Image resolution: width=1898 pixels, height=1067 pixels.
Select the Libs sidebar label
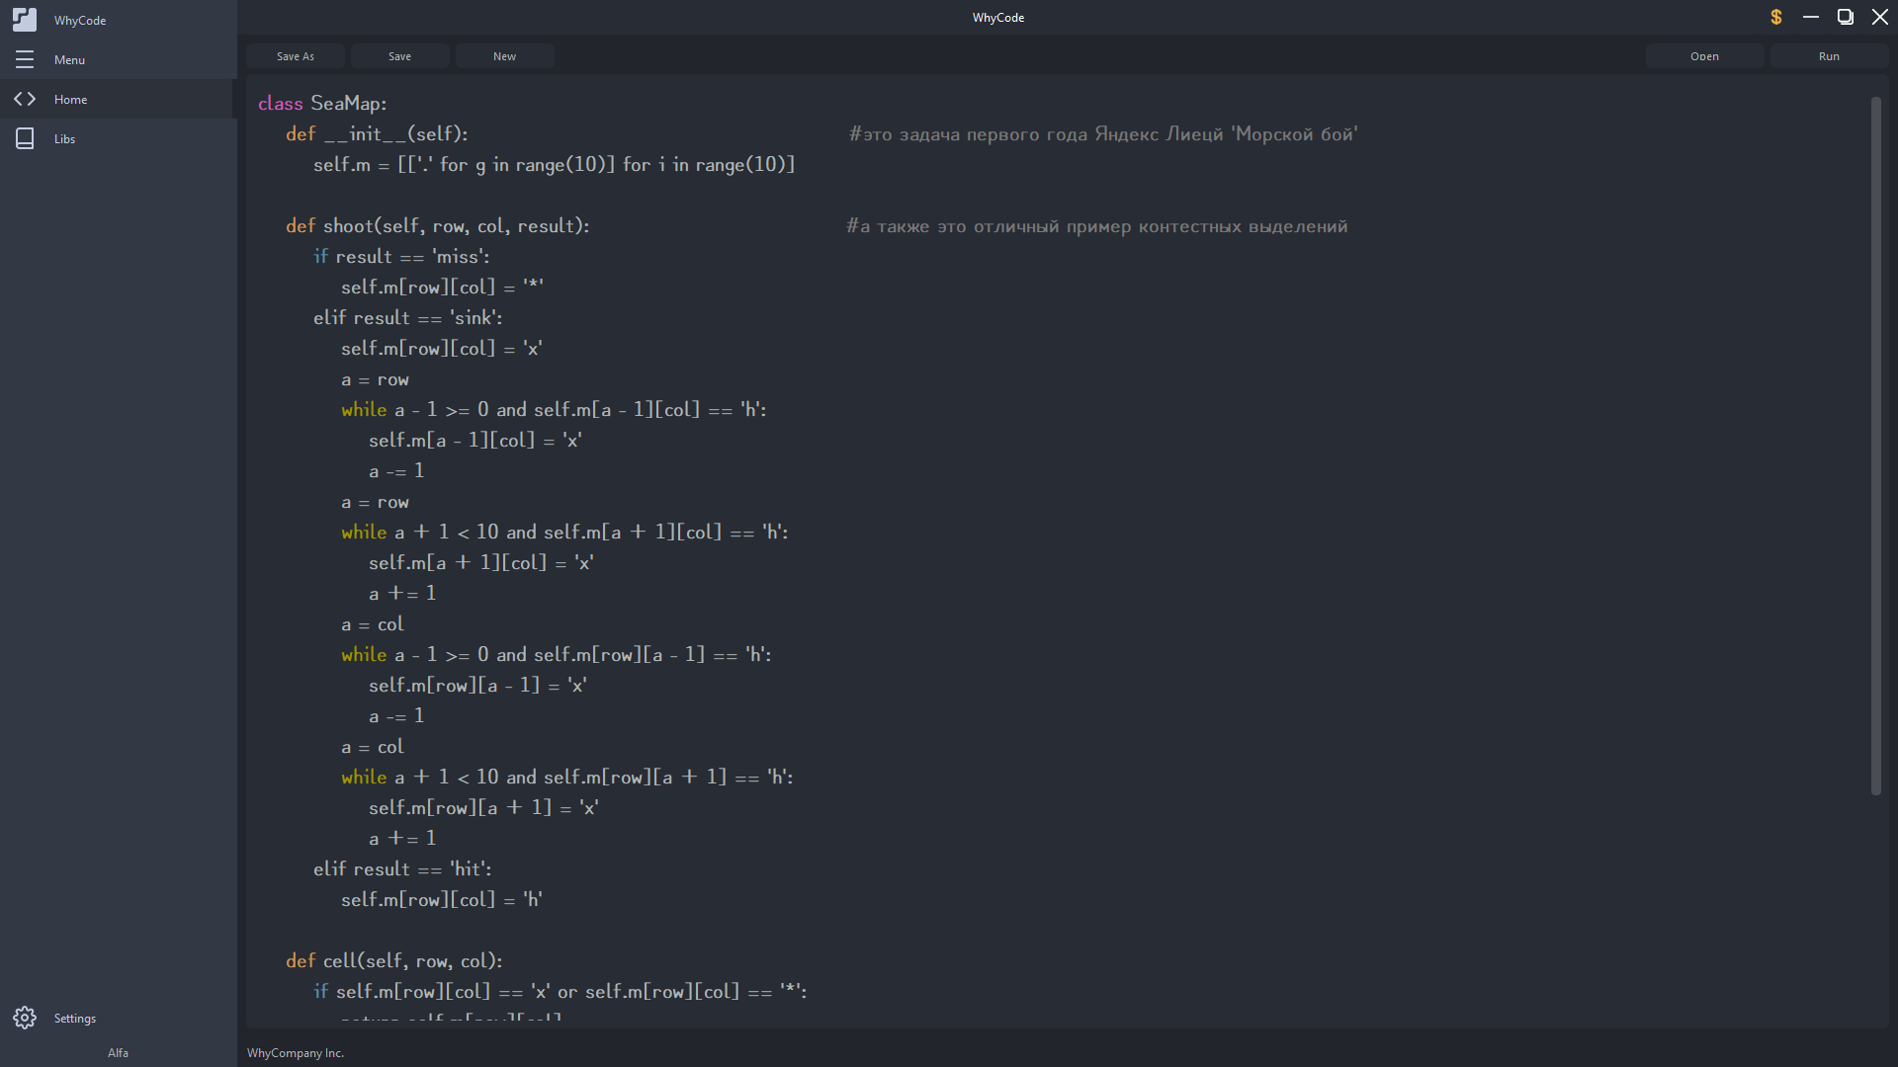[x=64, y=139]
